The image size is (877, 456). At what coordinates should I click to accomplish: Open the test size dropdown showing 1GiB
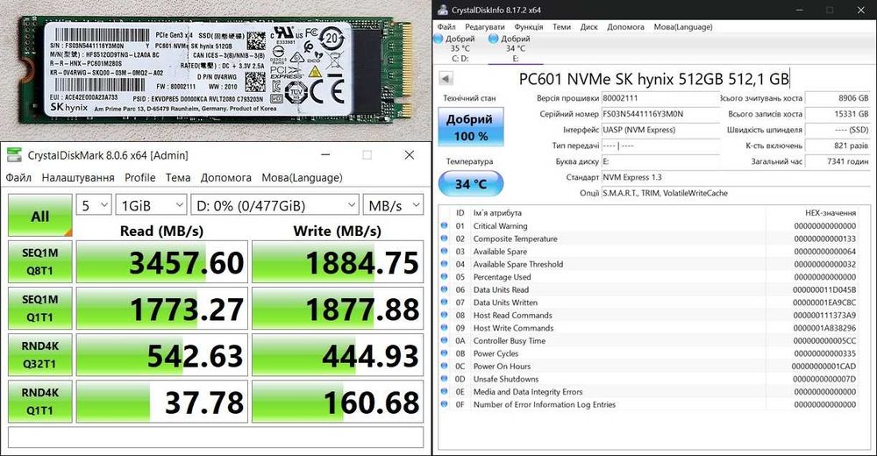151,205
